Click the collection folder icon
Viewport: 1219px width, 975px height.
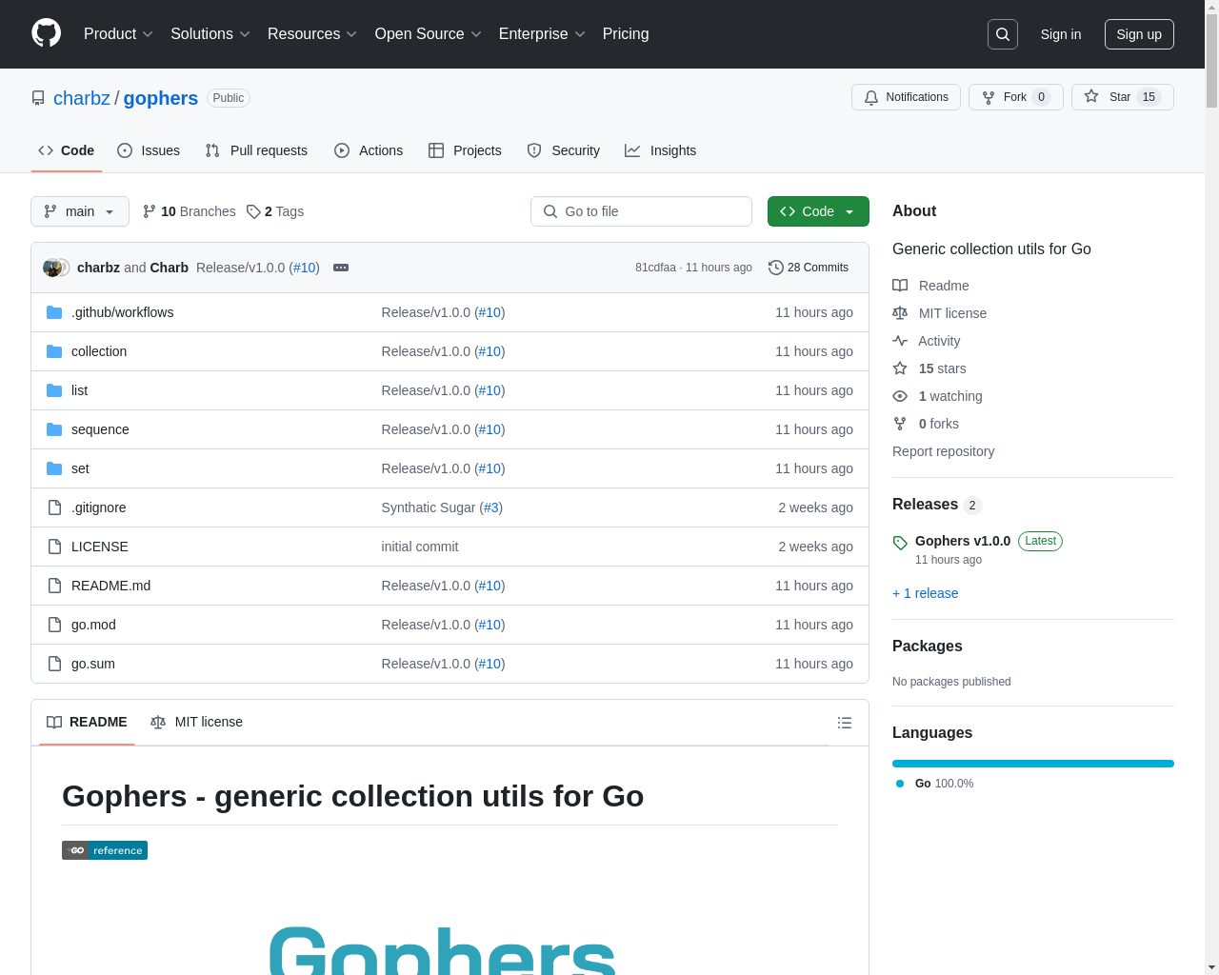54,351
